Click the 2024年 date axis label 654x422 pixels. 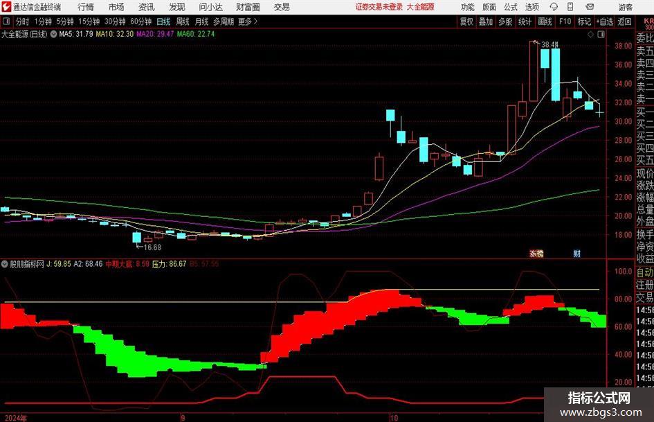coord(16,418)
